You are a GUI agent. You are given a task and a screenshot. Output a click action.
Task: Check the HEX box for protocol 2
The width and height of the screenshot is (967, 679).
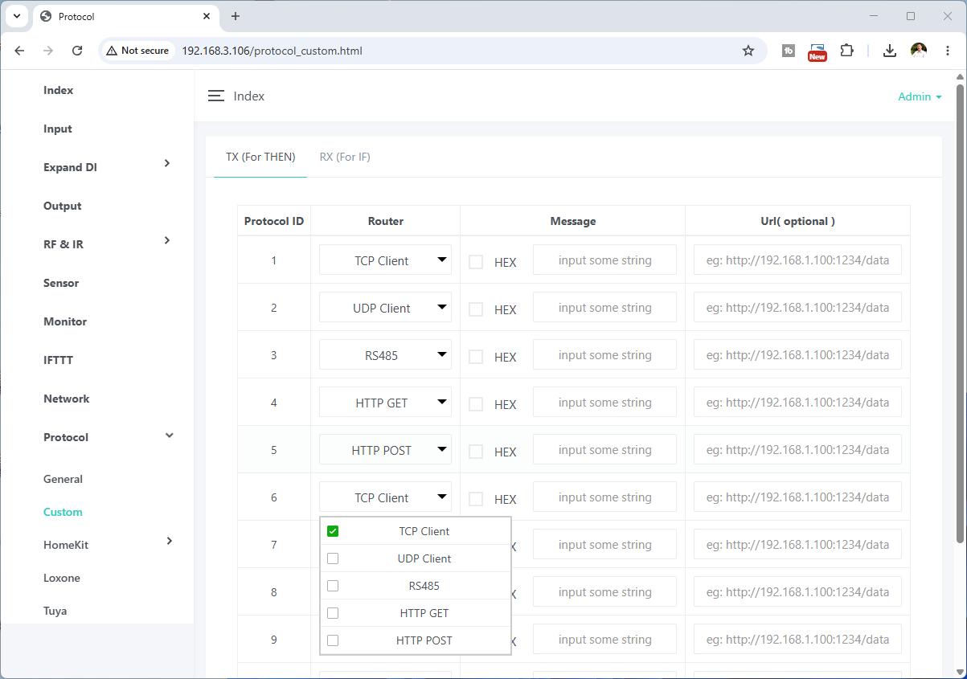click(x=476, y=309)
